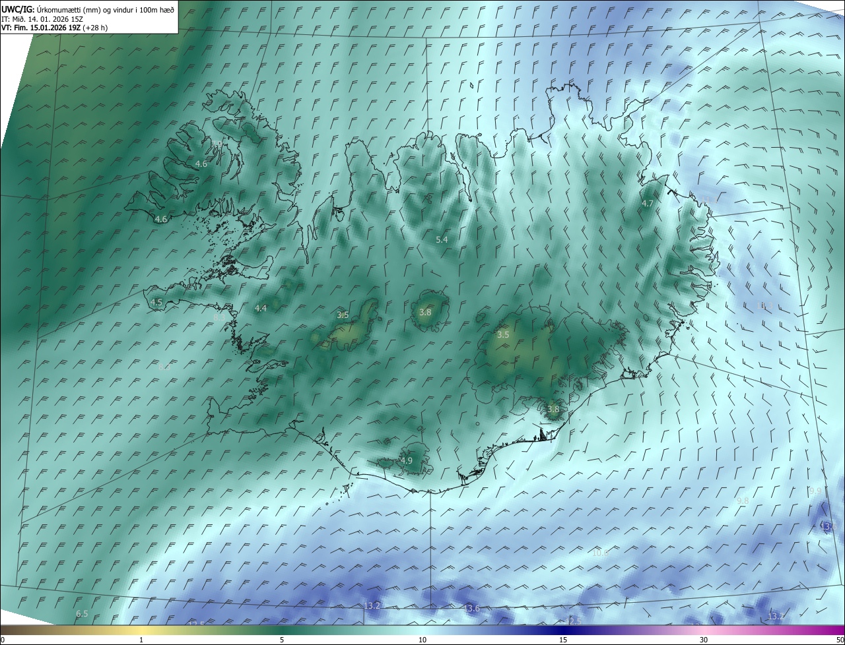The height and width of the screenshot is (645, 845).
Task: Click the 13.6 value label beside the 13.2 label
Action: (x=471, y=608)
